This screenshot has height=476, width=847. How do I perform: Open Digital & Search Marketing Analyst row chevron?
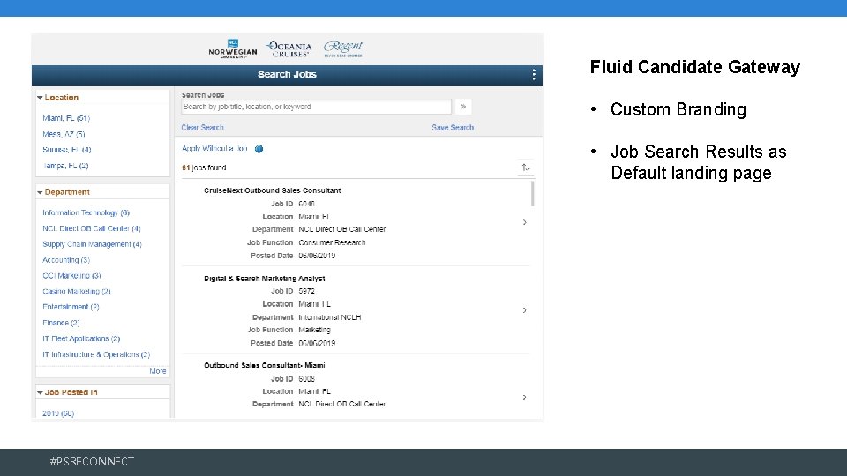(x=524, y=310)
